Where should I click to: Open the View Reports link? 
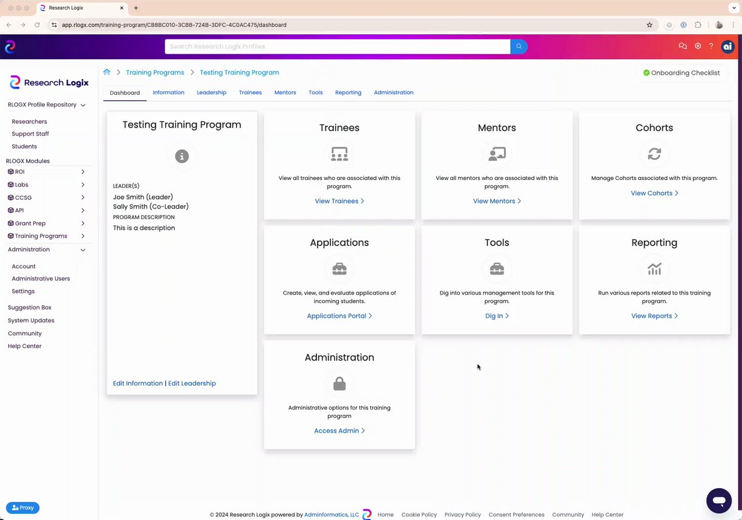click(654, 316)
